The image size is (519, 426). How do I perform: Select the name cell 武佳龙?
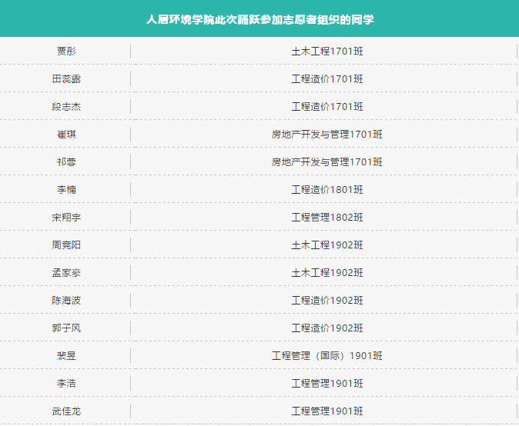[66, 411]
